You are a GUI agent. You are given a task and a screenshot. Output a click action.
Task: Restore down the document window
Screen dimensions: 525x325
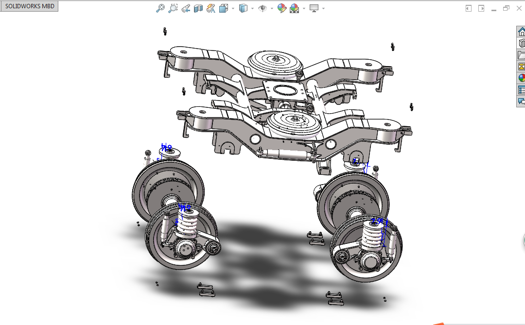click(506, 8)
